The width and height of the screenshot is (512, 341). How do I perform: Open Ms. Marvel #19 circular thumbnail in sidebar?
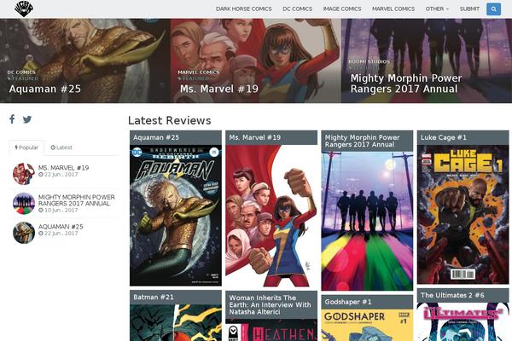click(24, 174)
